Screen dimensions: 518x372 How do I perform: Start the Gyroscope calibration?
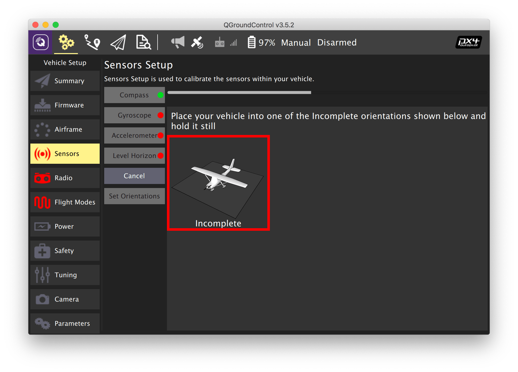tap(134, 115)
